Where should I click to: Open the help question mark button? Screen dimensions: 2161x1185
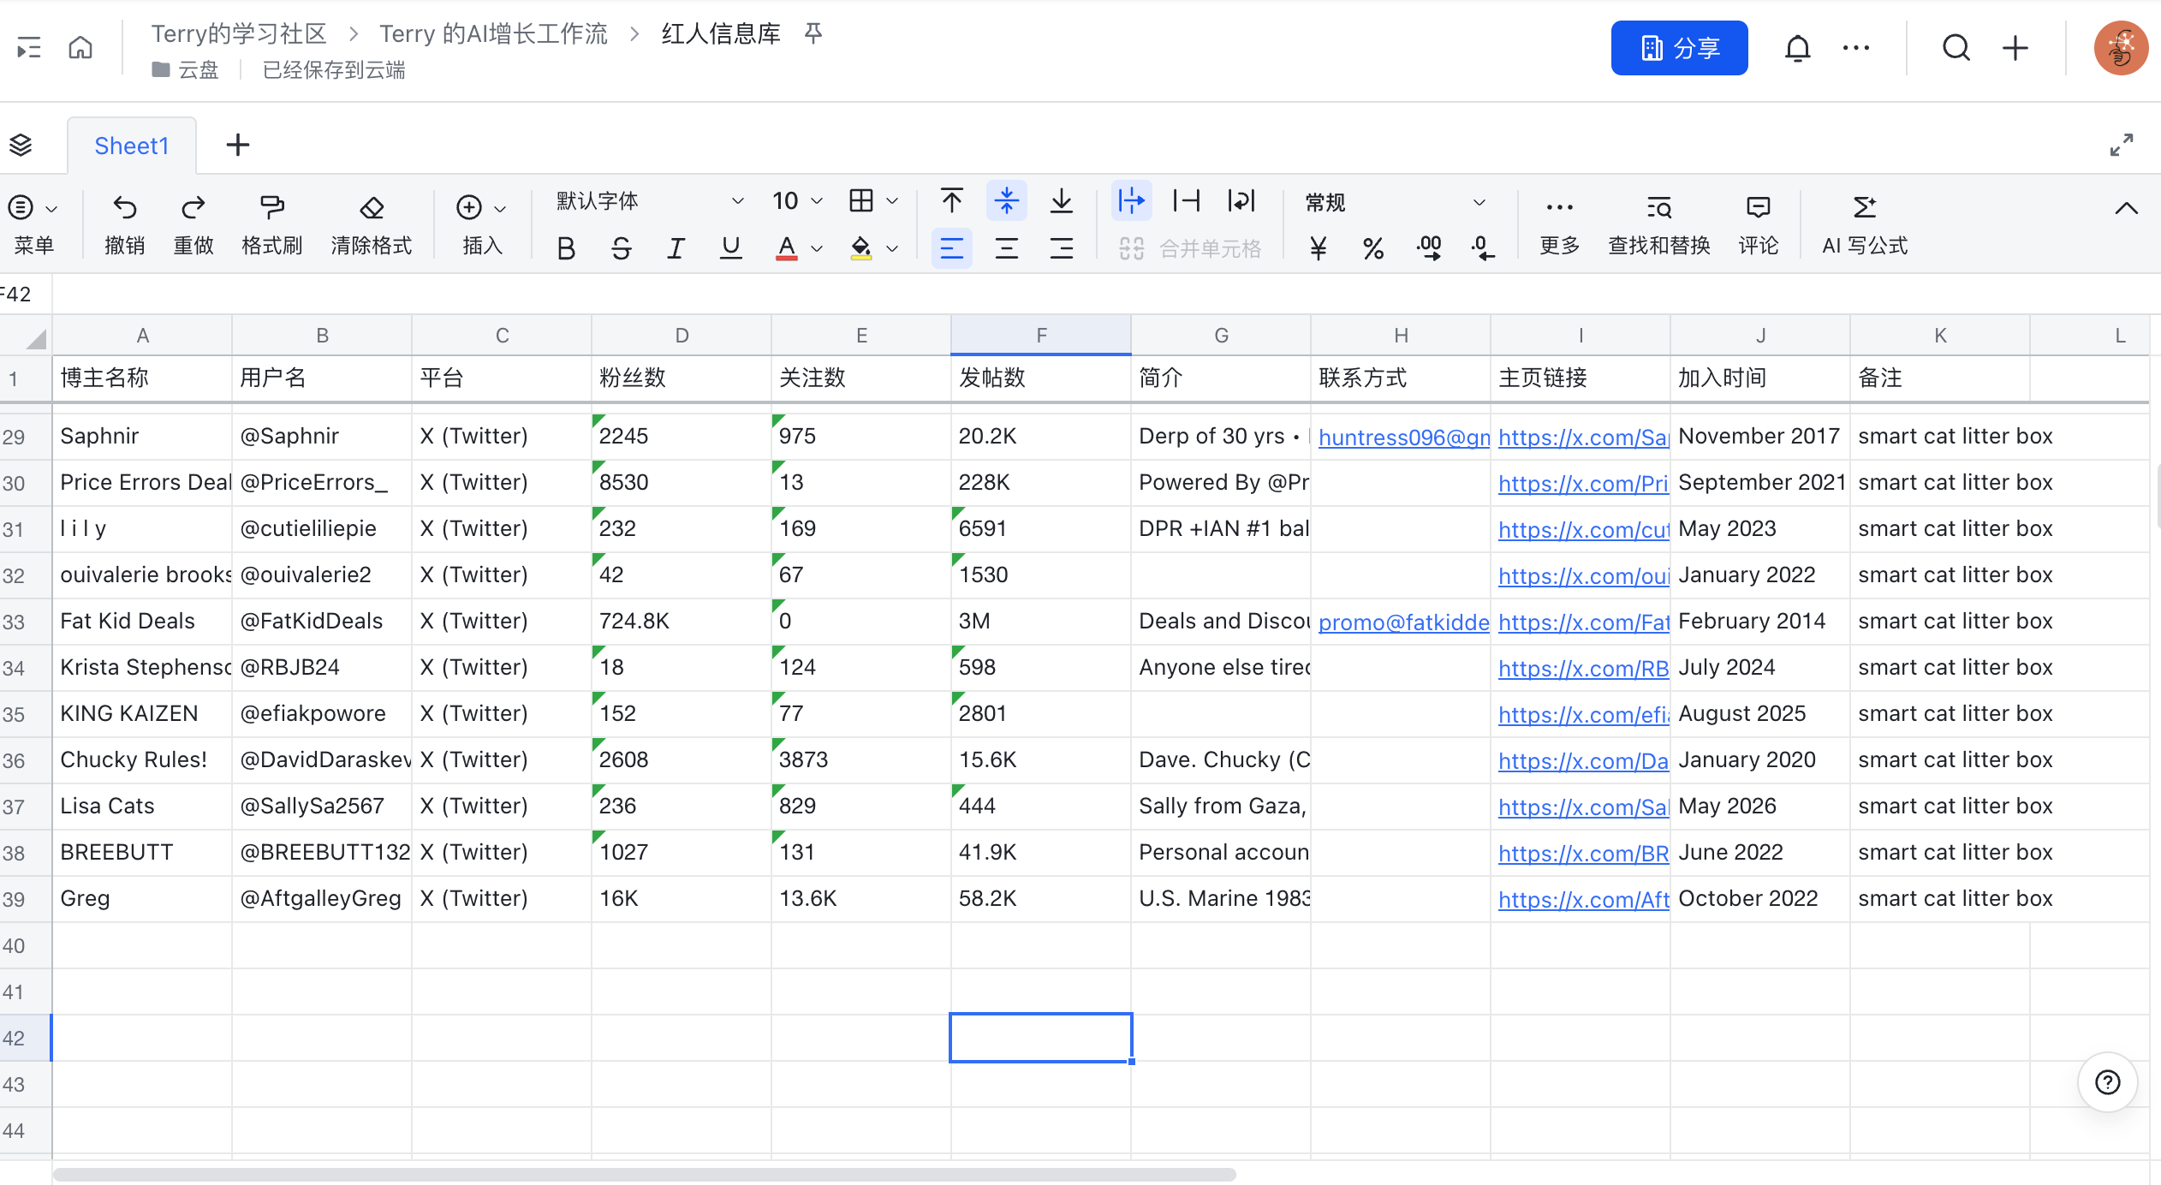(x=2108, y=1082)
